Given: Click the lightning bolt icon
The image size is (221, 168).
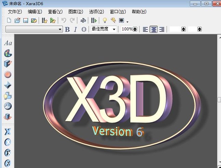Looking at the screenshot, I should (113, 21).
